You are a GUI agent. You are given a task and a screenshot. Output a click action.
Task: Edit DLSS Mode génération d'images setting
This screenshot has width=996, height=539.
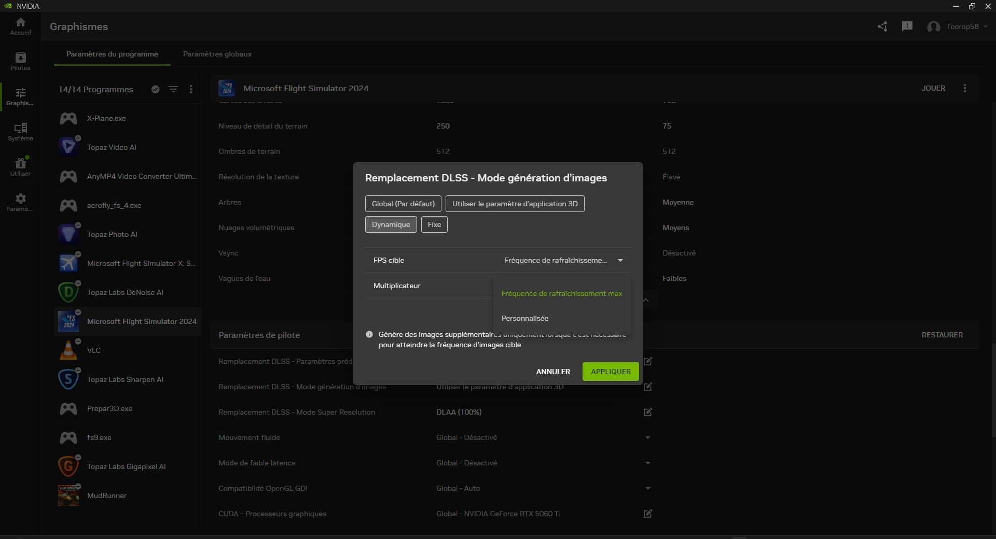648,387
